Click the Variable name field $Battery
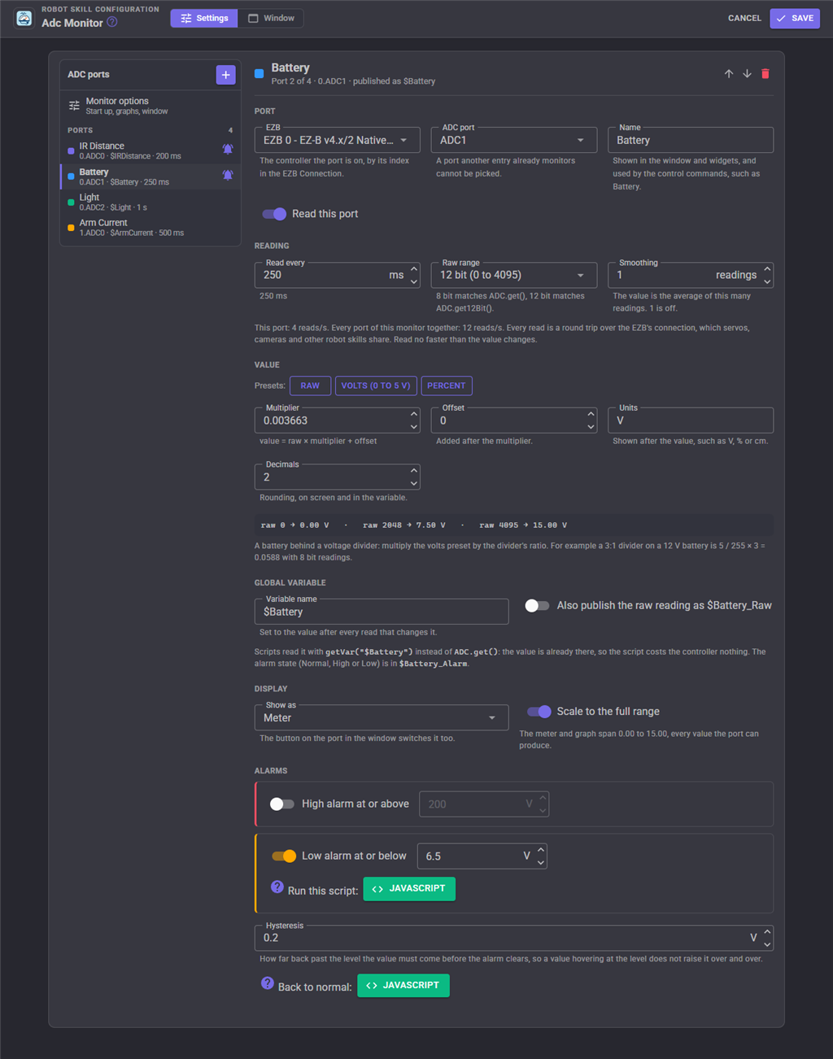The width and height of the screenshot is (833, 1059). click(x=382, y=612)
